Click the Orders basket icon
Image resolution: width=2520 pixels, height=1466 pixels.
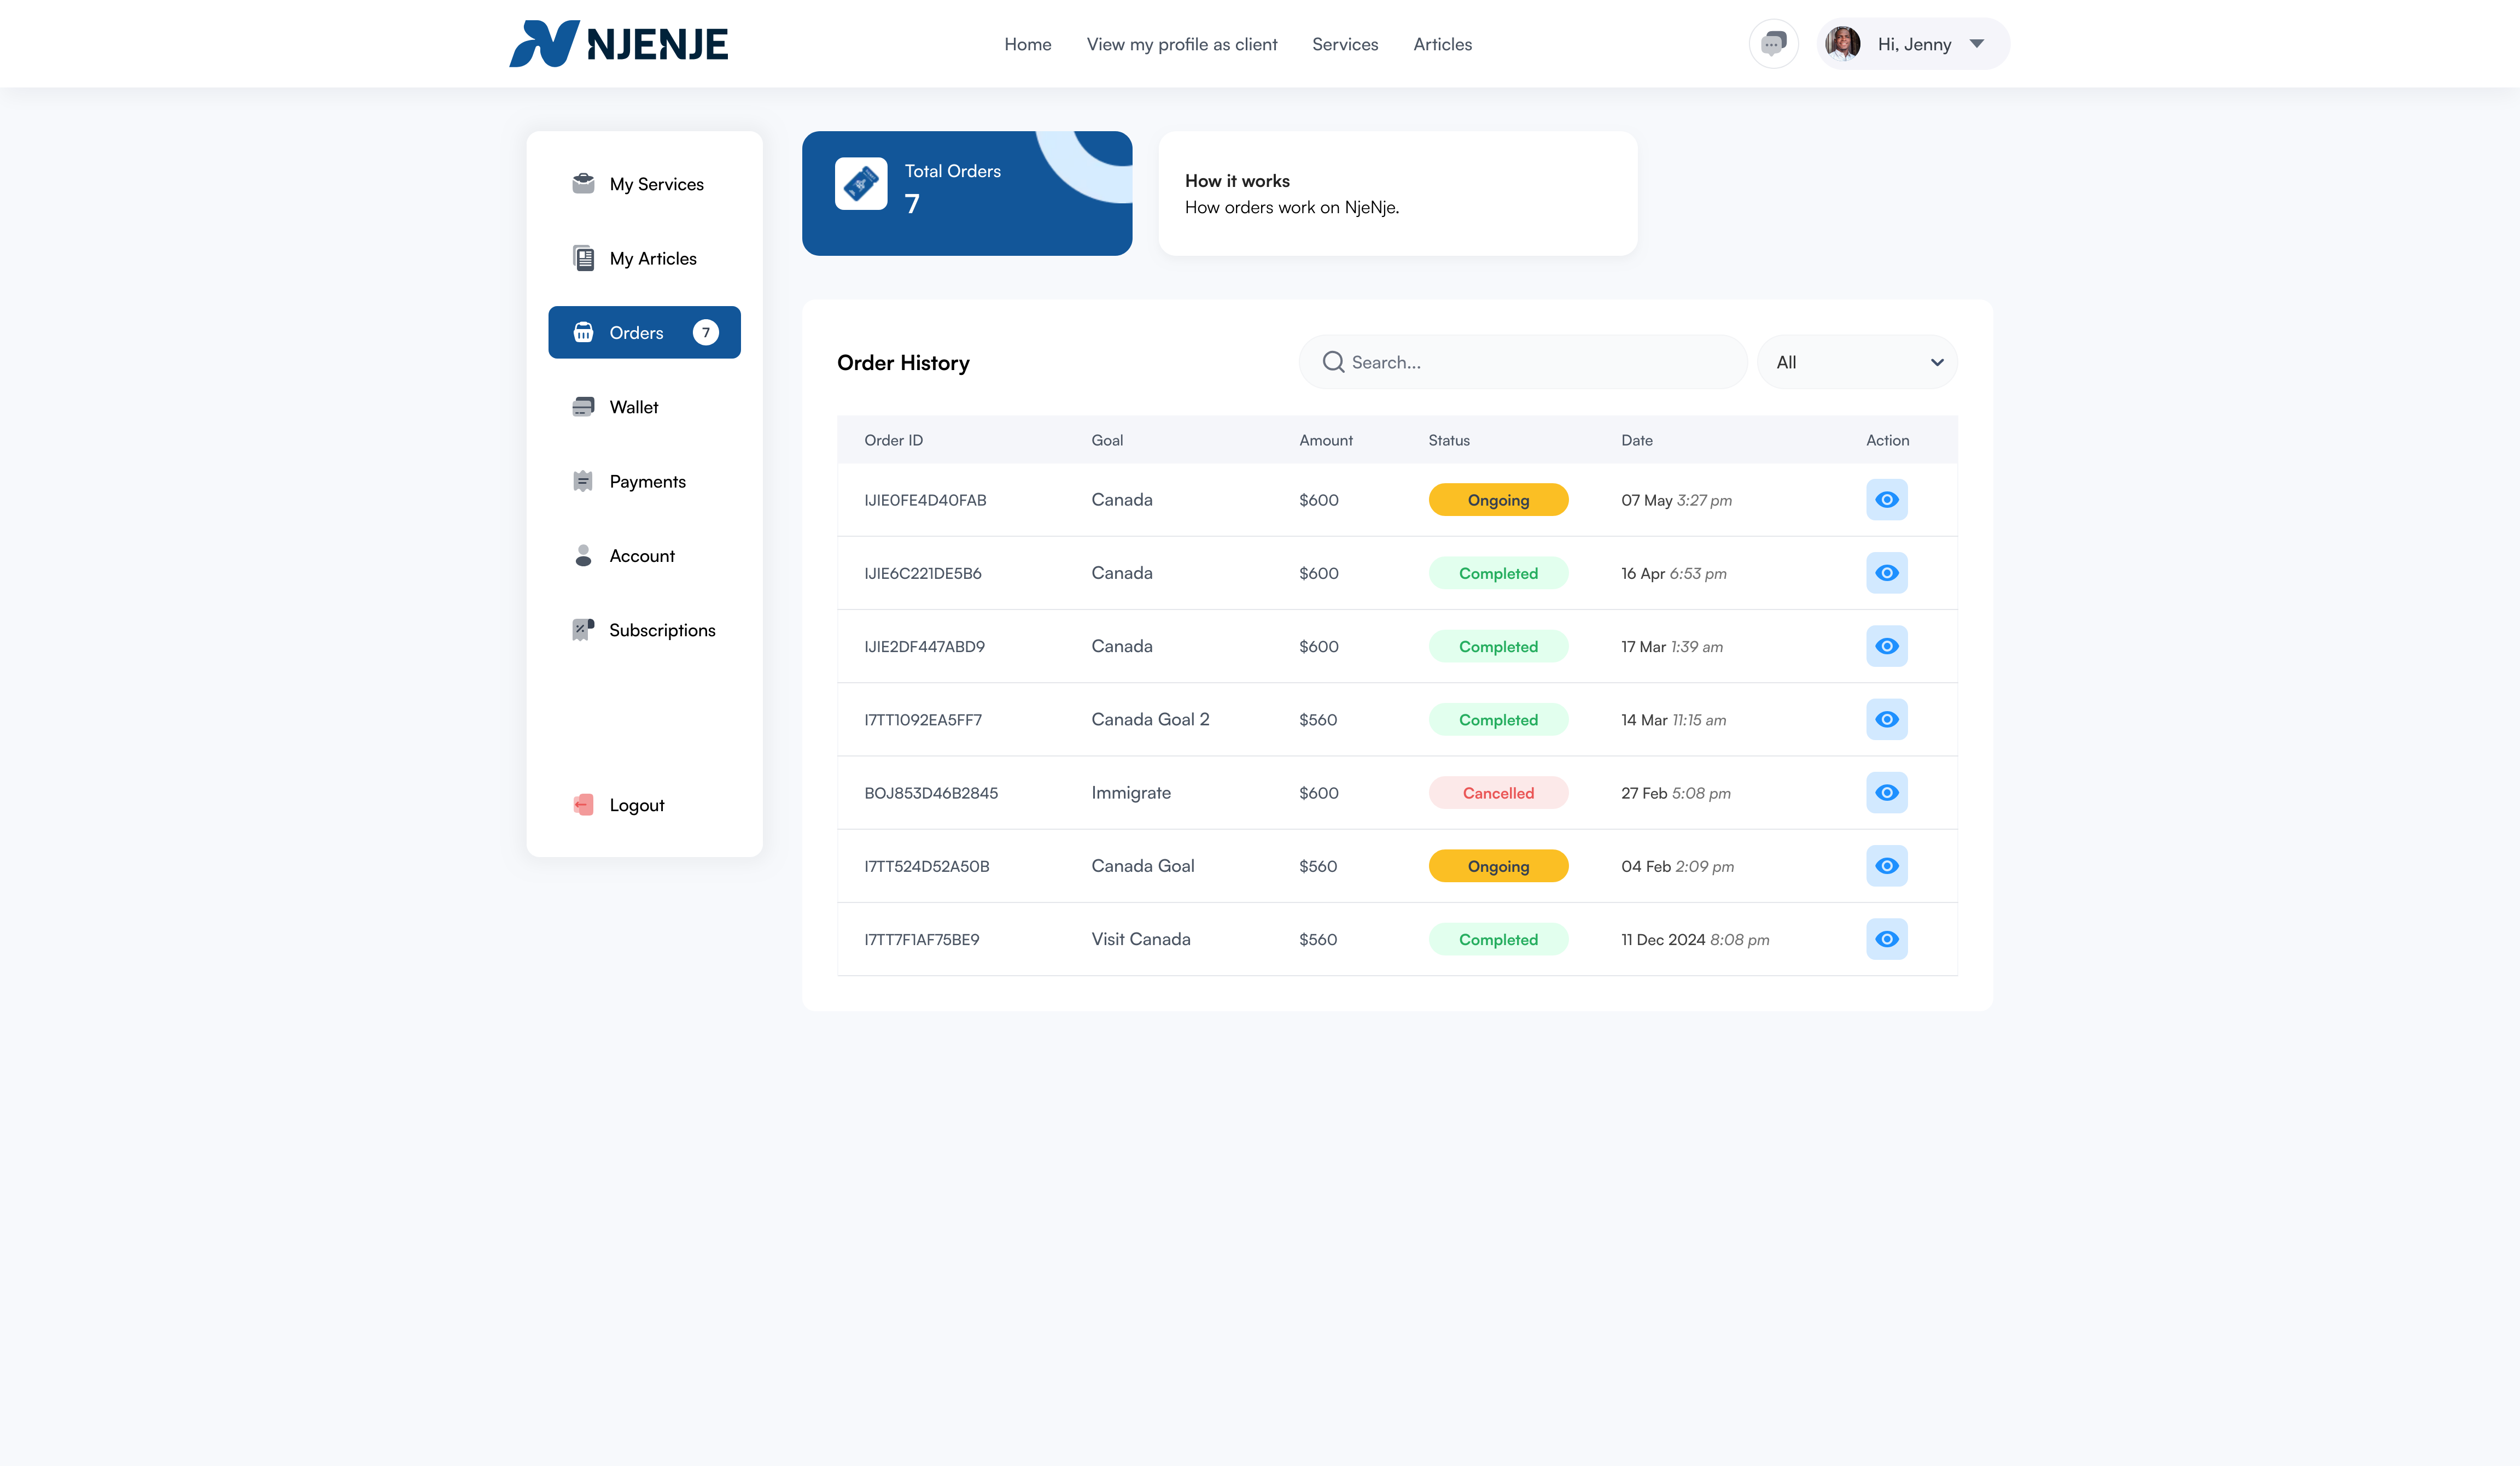(583, 333)
